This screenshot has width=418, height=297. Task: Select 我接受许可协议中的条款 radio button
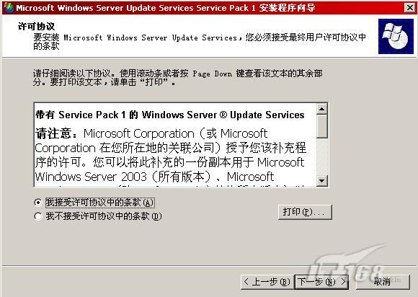(x=38, y=203)
